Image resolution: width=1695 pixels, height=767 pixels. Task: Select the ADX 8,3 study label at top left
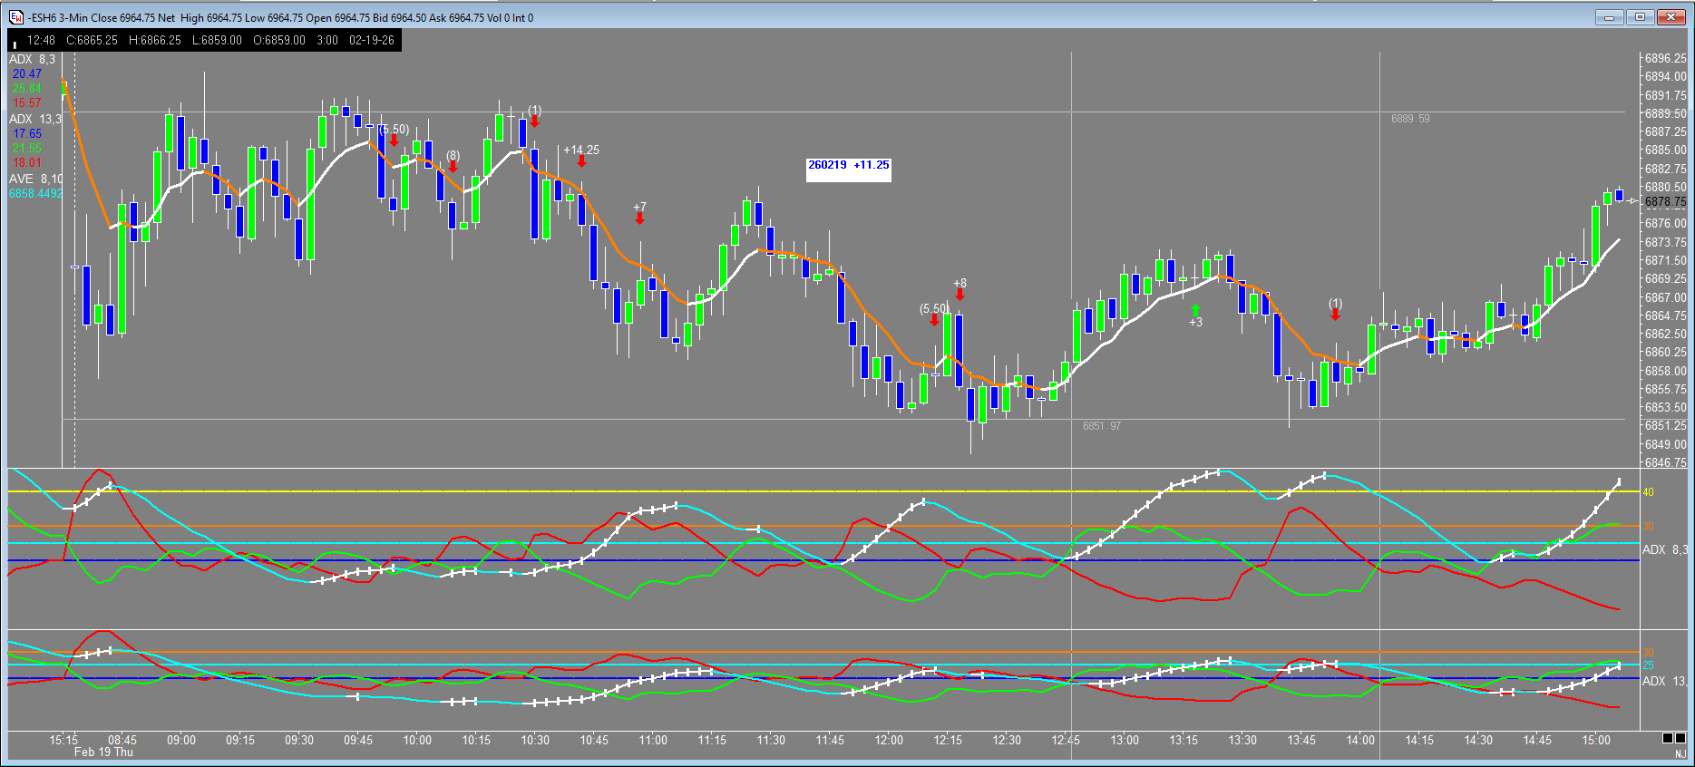32,59
